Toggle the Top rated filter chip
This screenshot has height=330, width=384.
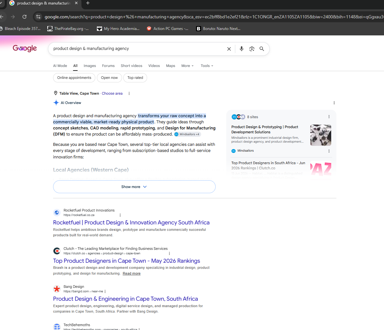(x=135, y=78)
